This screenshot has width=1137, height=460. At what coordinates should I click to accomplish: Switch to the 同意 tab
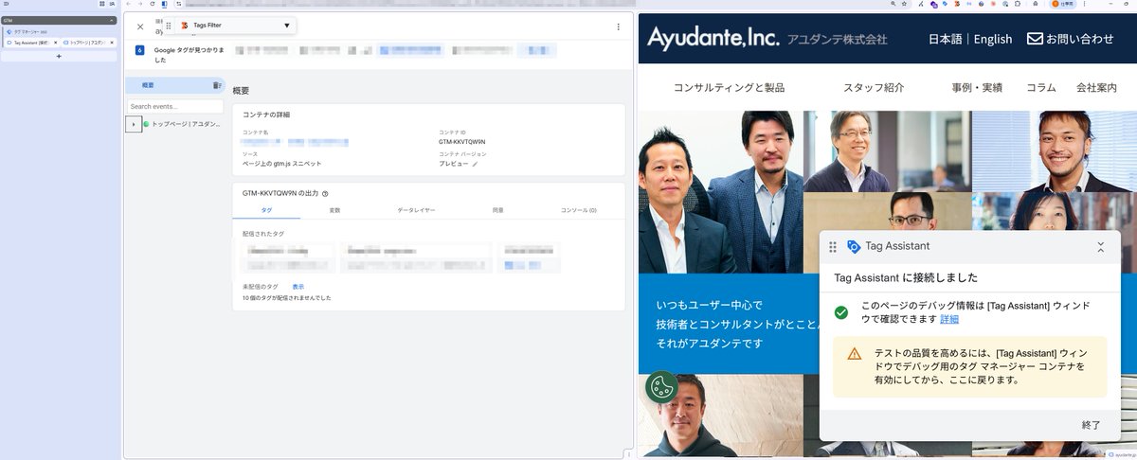497,209
